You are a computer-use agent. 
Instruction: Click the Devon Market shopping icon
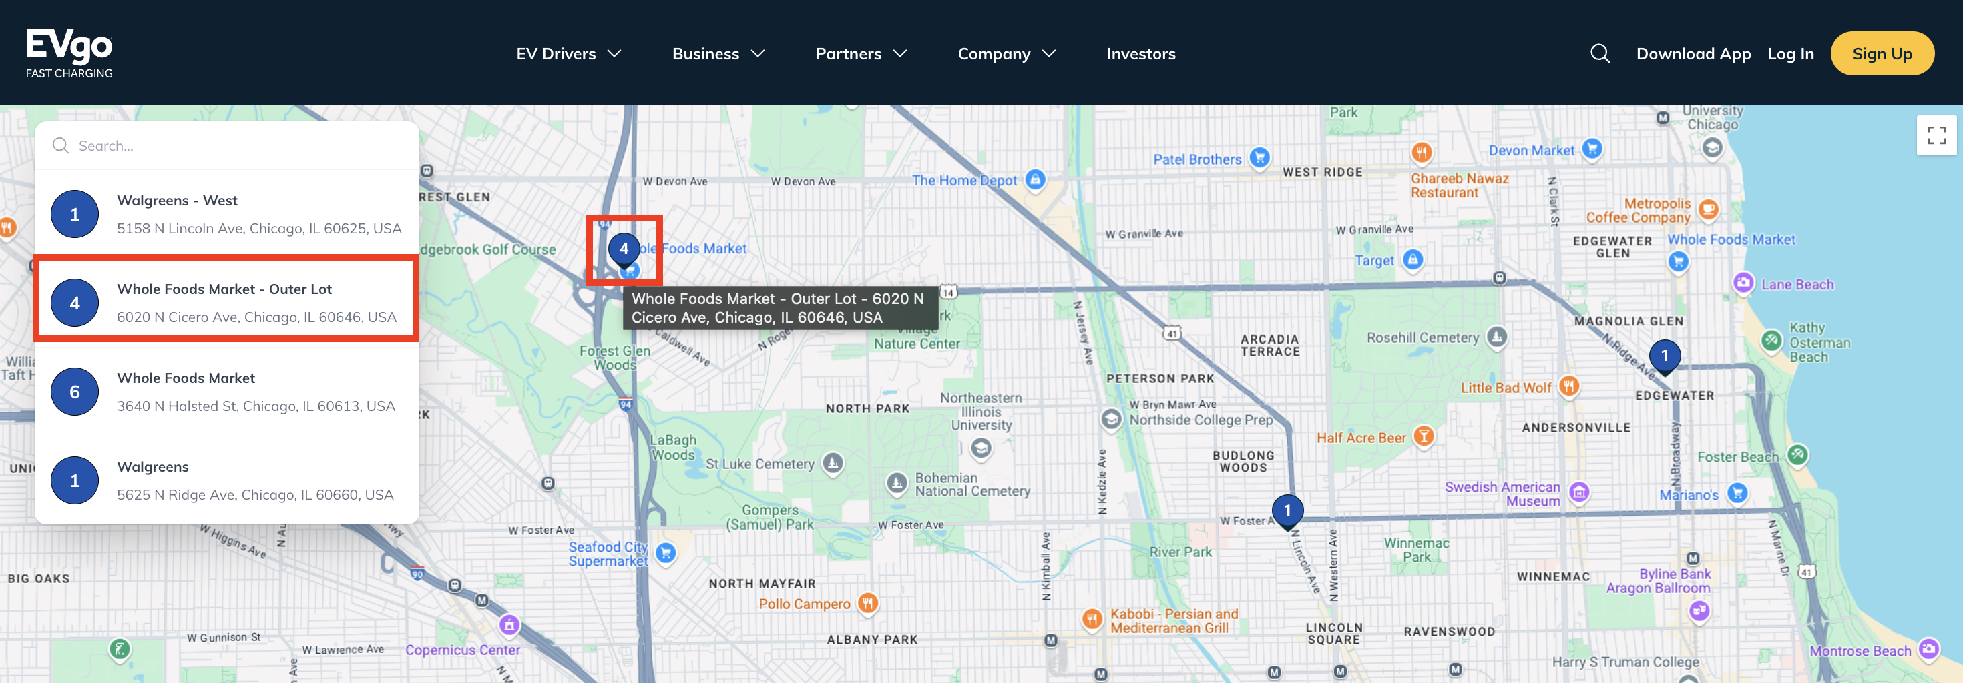1591,149
